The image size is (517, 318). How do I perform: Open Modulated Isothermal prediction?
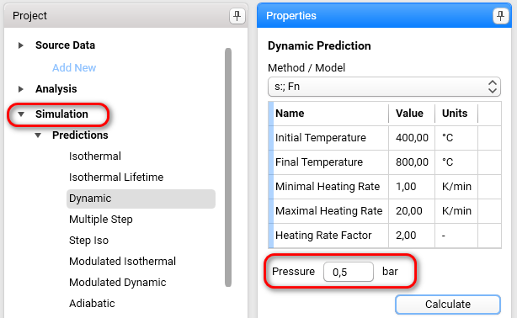coord(122,262)
